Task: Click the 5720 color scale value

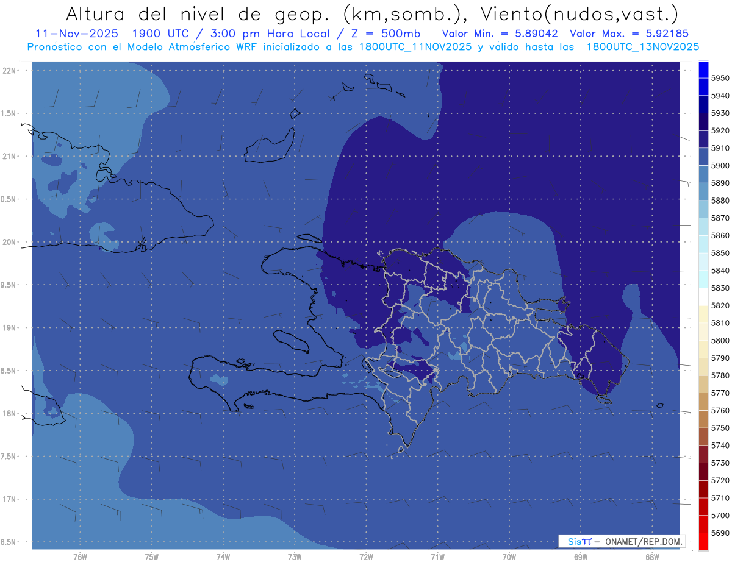Action: point(720,480)
